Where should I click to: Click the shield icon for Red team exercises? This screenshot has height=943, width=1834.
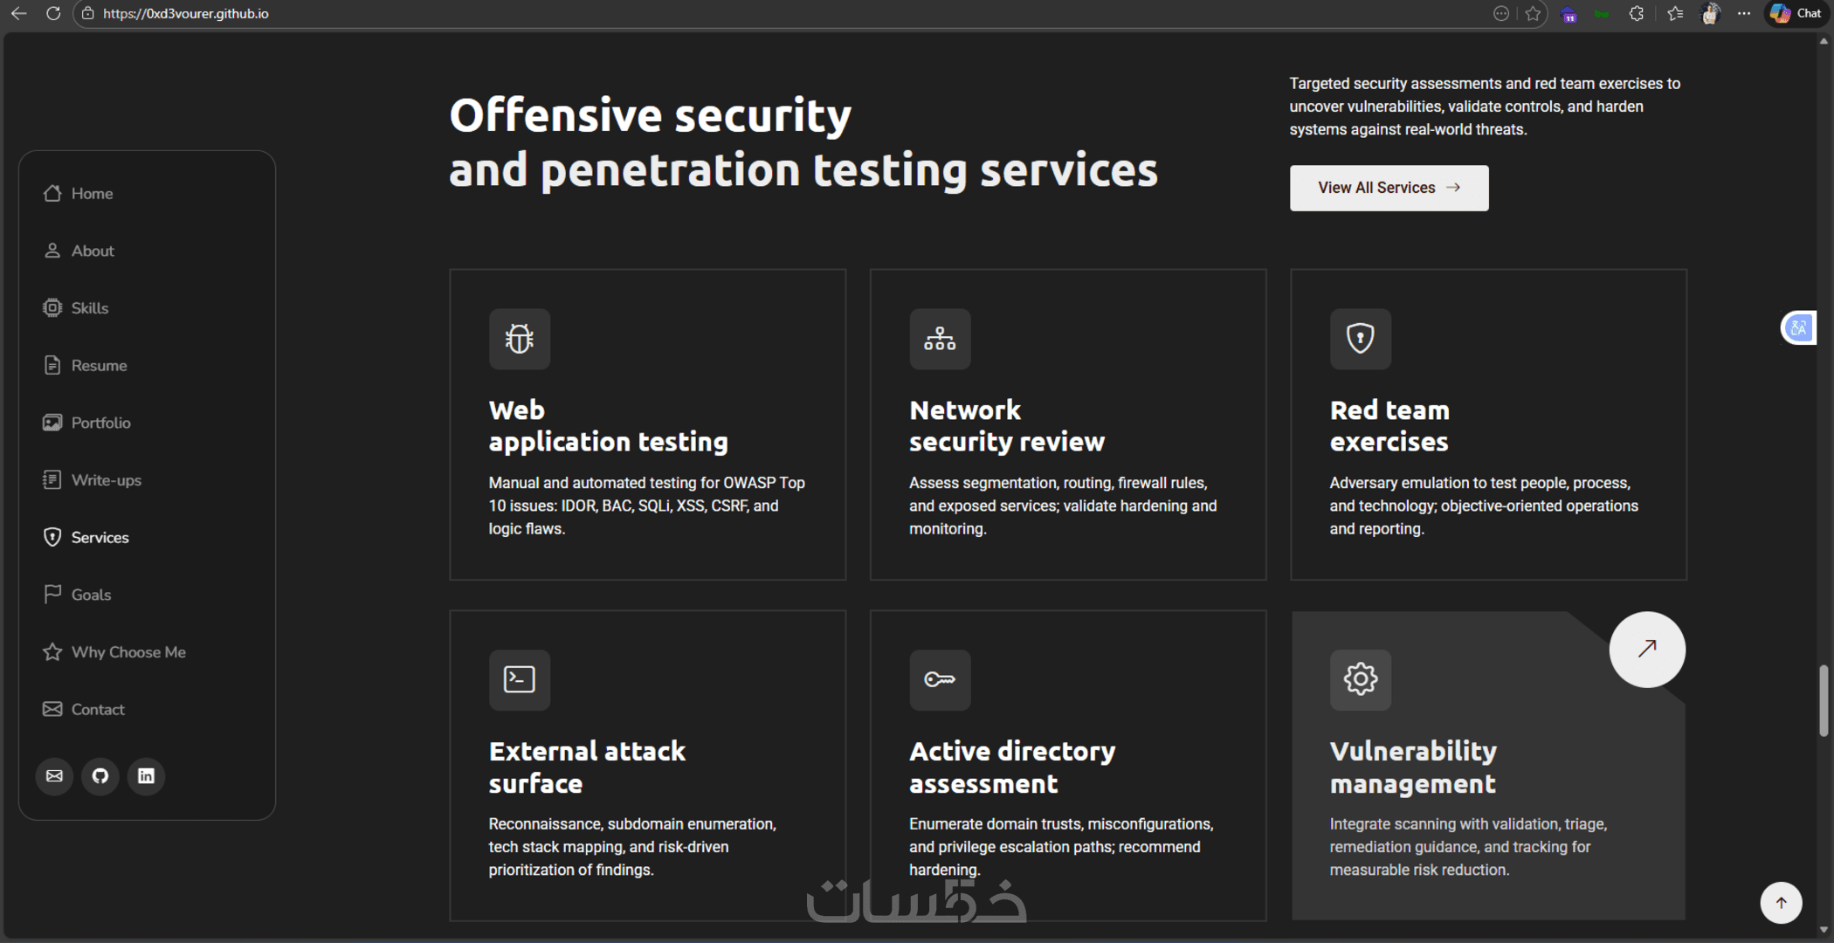1360,339
